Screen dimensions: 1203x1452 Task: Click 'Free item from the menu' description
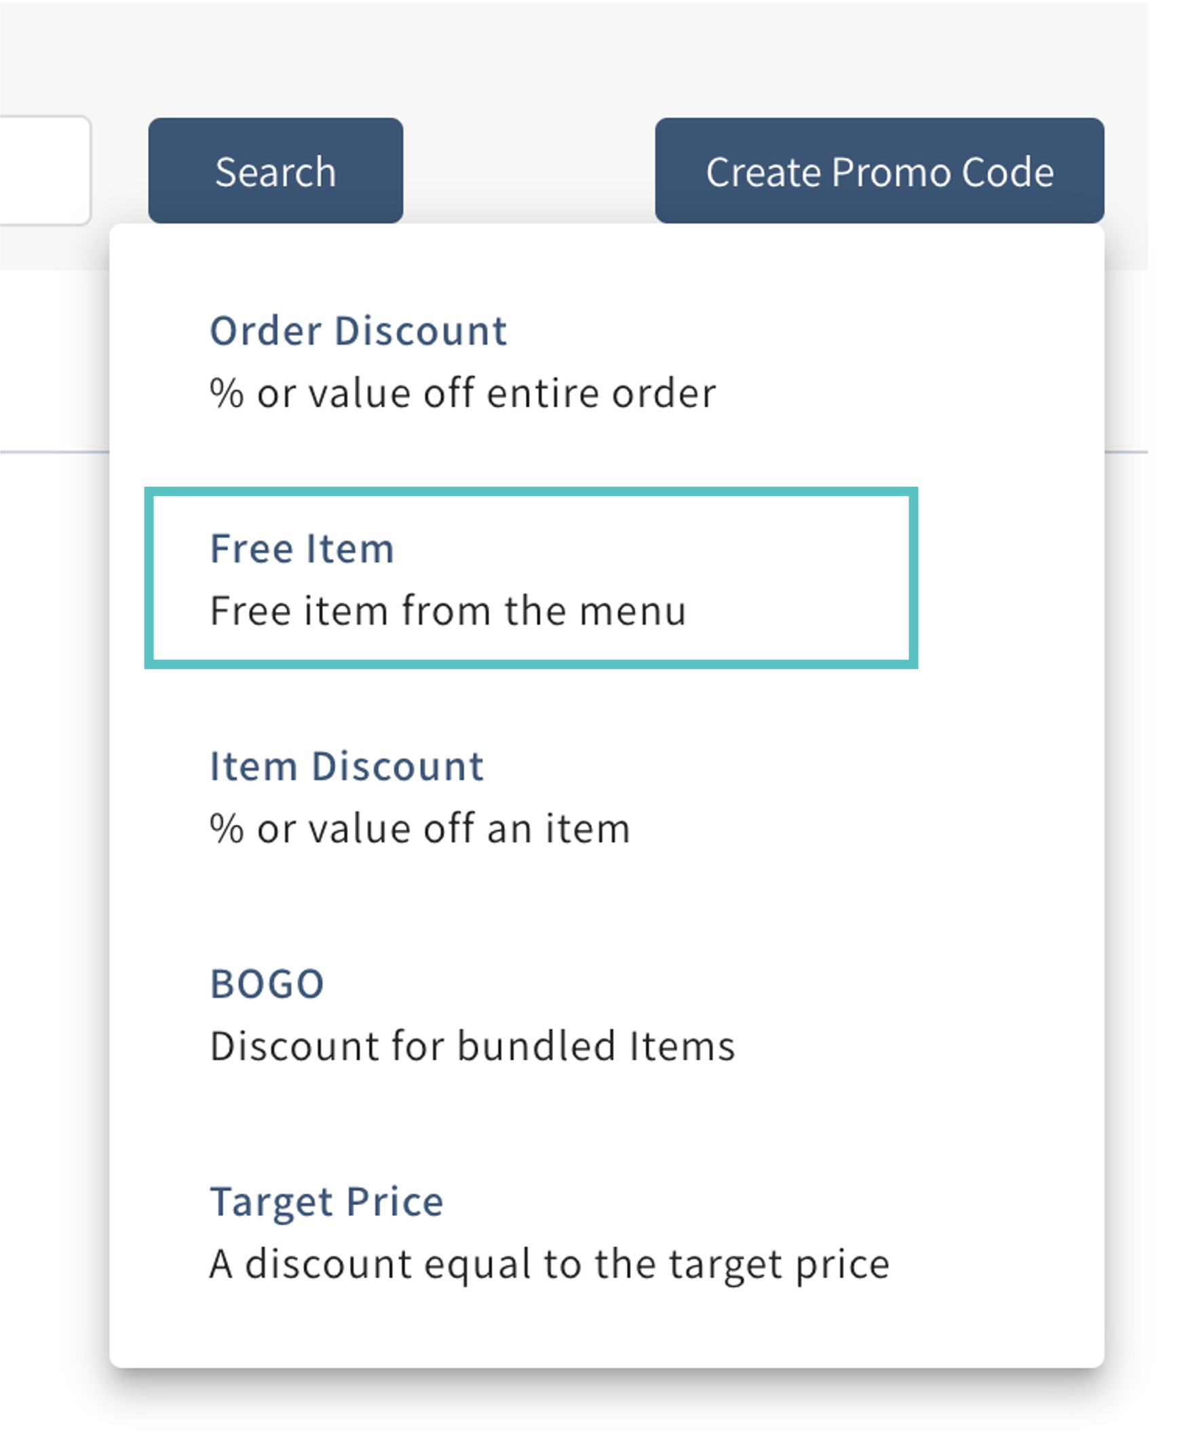click(x=448, y=611)
